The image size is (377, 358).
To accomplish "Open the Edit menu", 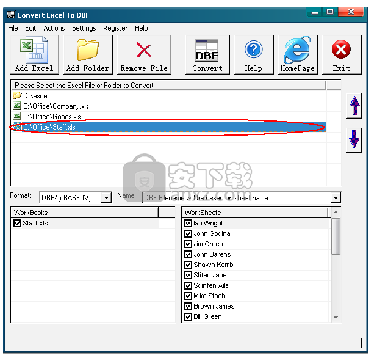I will (x=31, y=28).
